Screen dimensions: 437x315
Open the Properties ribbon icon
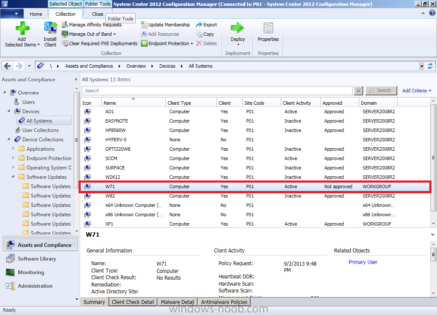click(x=268, y=28)
